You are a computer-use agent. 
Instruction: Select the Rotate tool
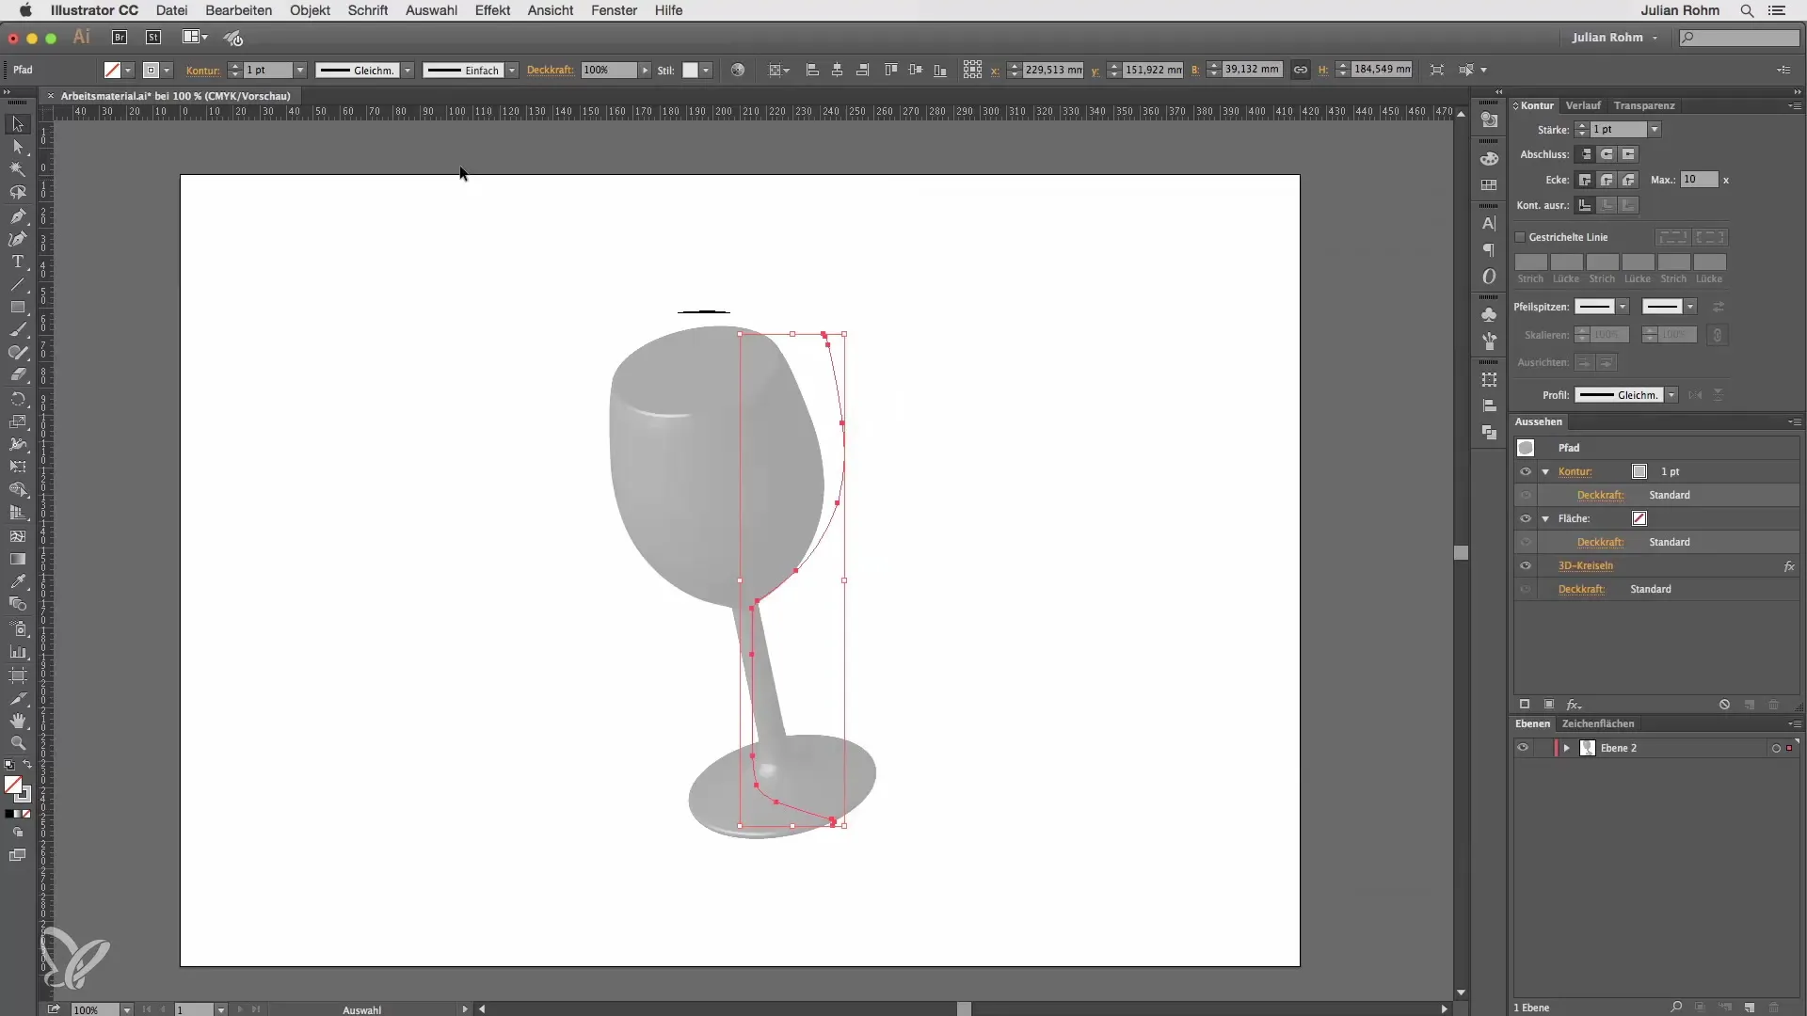[x=17, y=399]
